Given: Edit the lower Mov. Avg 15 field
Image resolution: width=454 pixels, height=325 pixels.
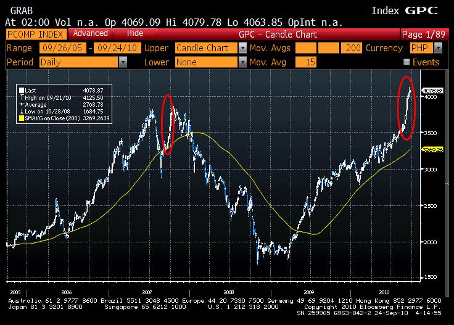Looking at the screenshot, I should click(x=306, y=62).
